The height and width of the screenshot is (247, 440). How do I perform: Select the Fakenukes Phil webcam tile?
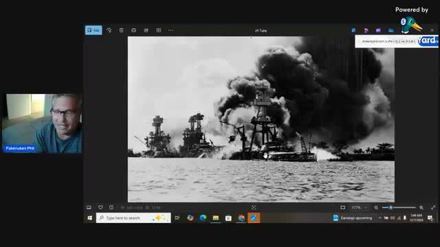tap(42, 123)
